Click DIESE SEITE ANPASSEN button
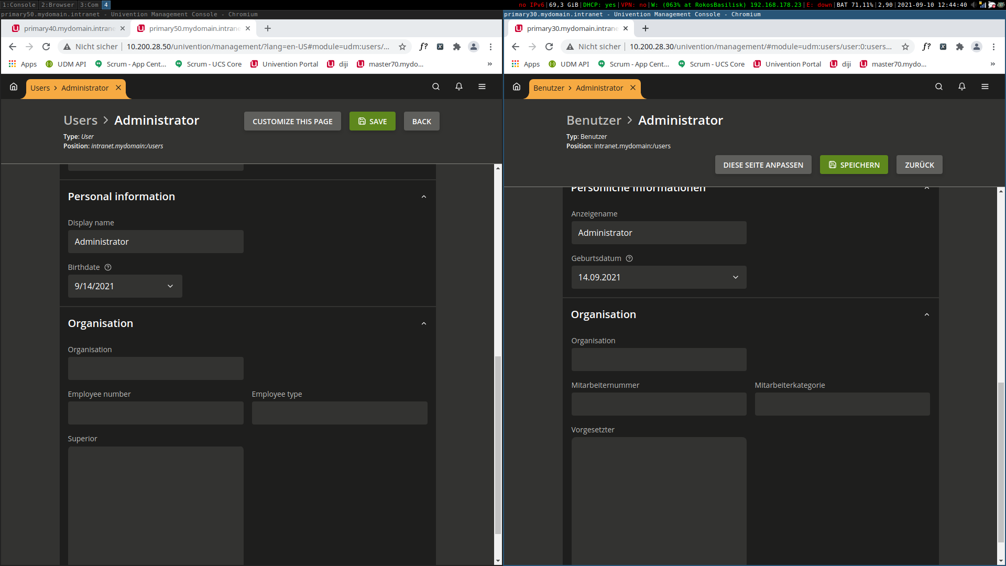Screen dimensions: 1006x566 pyautogui.click(x=763, y=165)
